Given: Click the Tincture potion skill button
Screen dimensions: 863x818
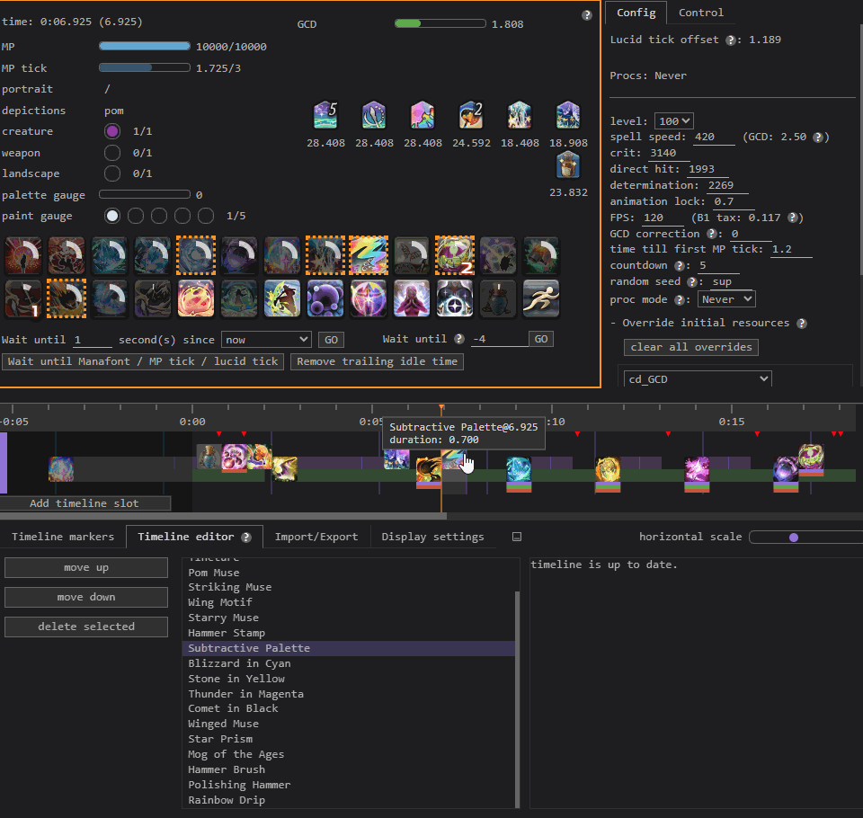Looking at the screenshot, I should coord(497,298).
